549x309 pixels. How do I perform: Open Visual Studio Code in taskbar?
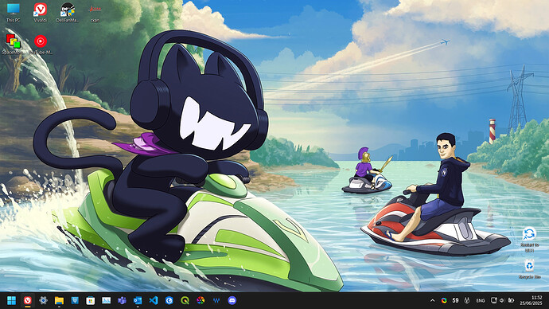[x=154, y=300]
